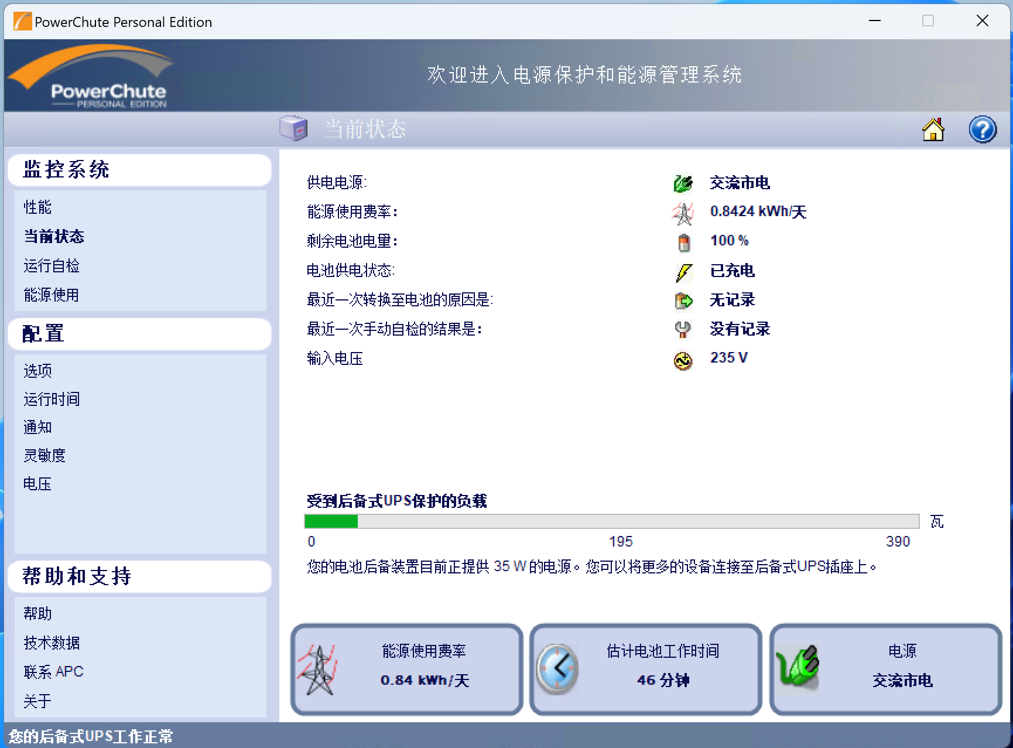Open 运行自检 from 监控系统
The height and width of the screenshot is (748, 1013).
(51, 265)
